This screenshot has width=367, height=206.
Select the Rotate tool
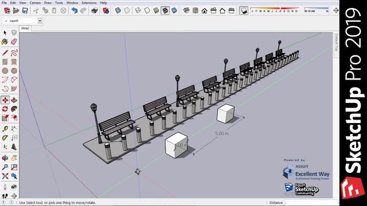[5, 109]
